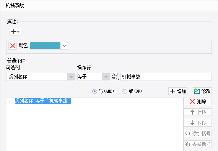Select the 或(OR) radio button
This screenshot has height=151, width=218.
(125, 91)
